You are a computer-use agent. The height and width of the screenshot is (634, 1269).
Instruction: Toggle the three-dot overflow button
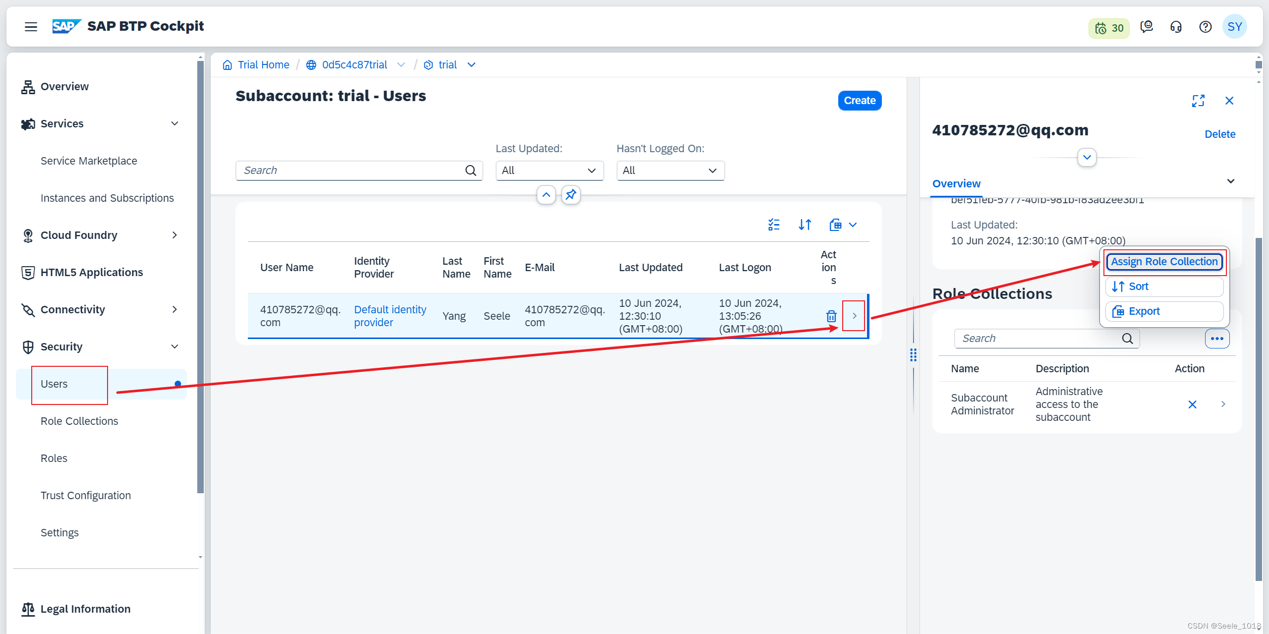(1217, 339)
